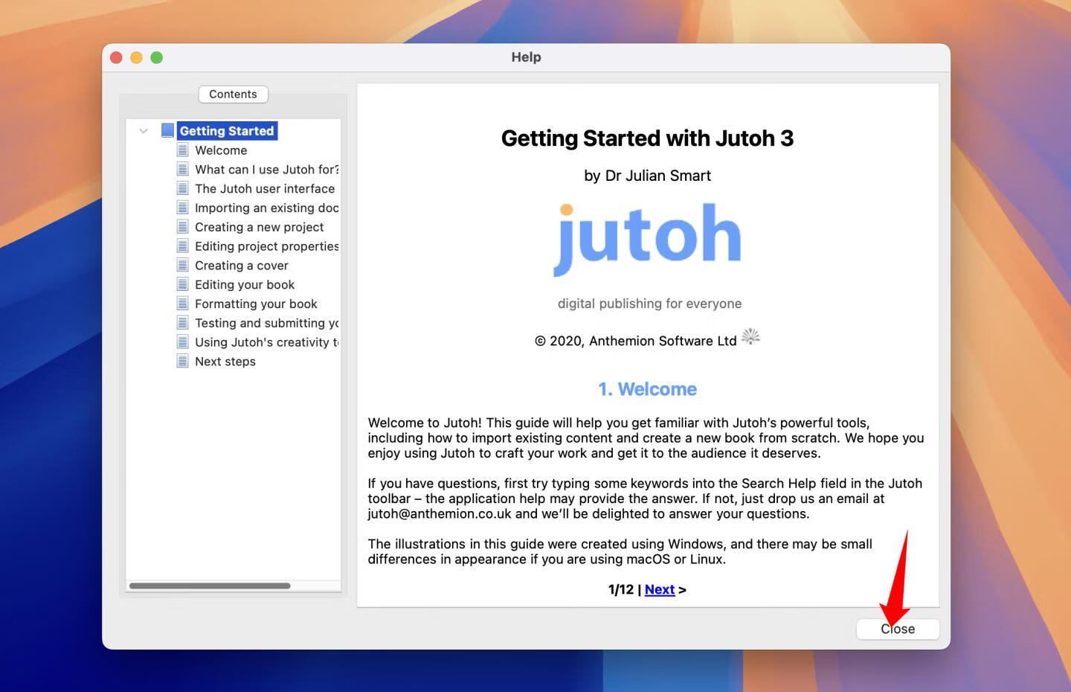This screenshot has height=692, width=1071.
Task: Open the Next steps topic
Action: (225, 362)
